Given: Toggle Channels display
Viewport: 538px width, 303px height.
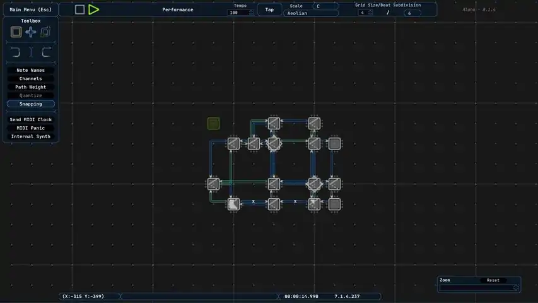Looking at the screenshot, I should tap(30, 79).
